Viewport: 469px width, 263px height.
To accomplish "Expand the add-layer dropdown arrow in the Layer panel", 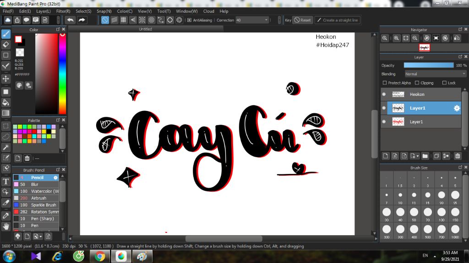I will [418, 156].
